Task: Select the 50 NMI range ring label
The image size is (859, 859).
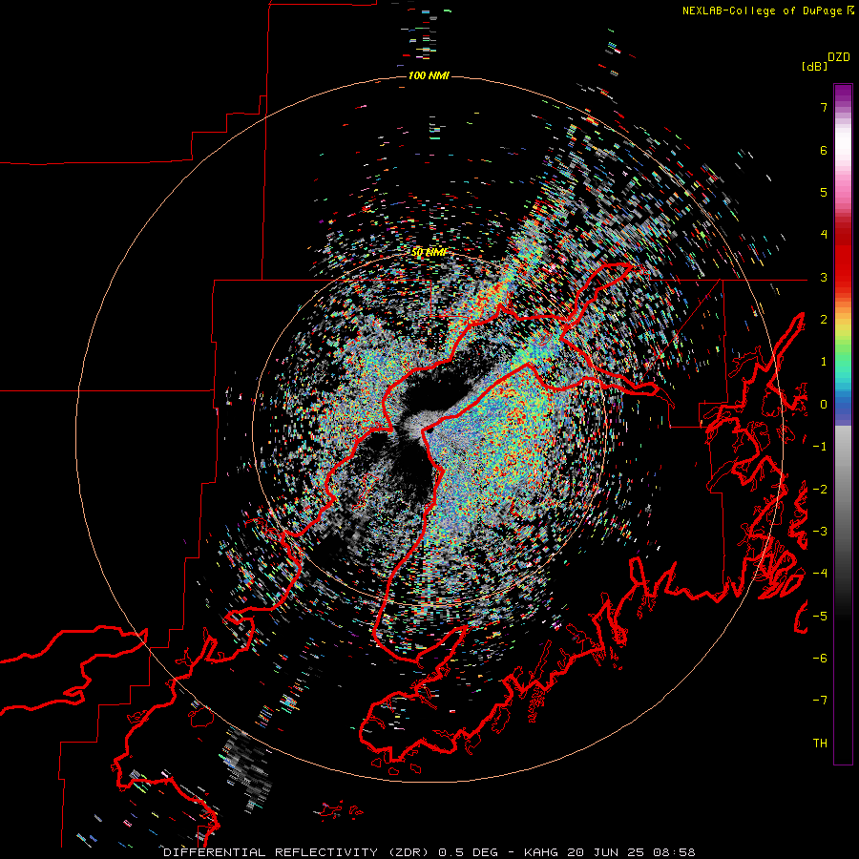Action: tap(429, 252)
